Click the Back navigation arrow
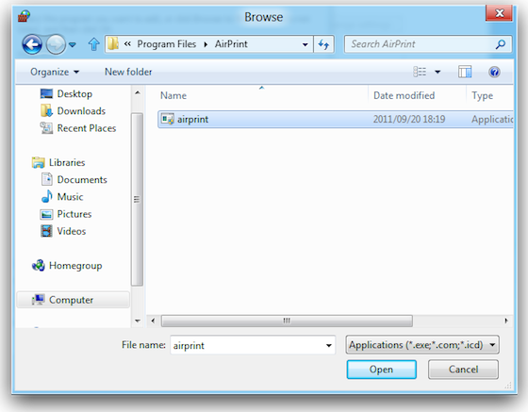The width and height of the screenshot is (528, 412). (32, 44)
